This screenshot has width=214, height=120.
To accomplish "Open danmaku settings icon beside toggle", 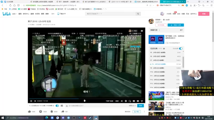I will [x=62, y=106].
